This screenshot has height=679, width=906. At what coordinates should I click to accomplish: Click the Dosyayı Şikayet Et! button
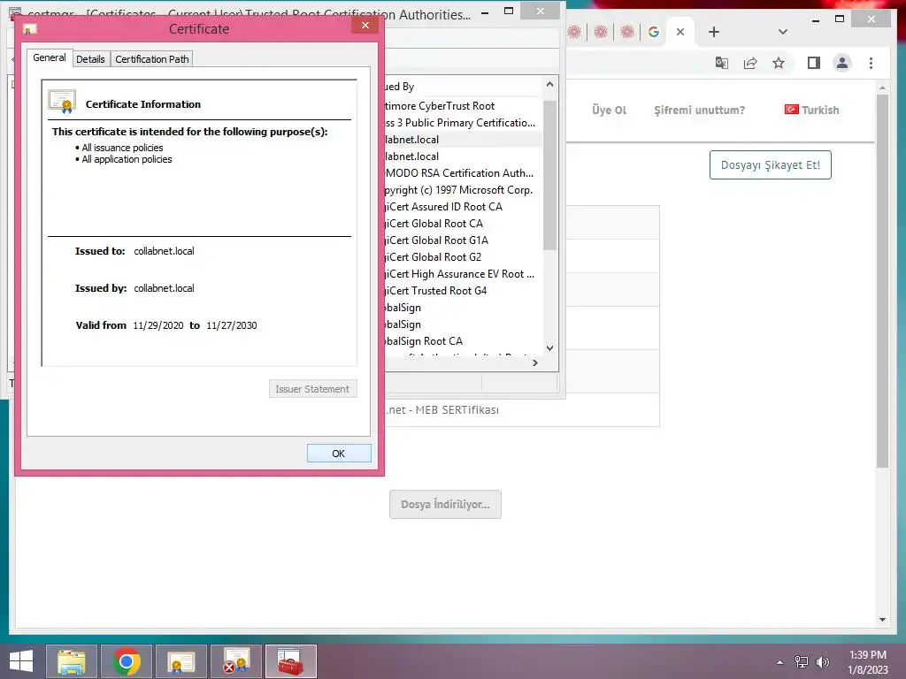[771, 165]
